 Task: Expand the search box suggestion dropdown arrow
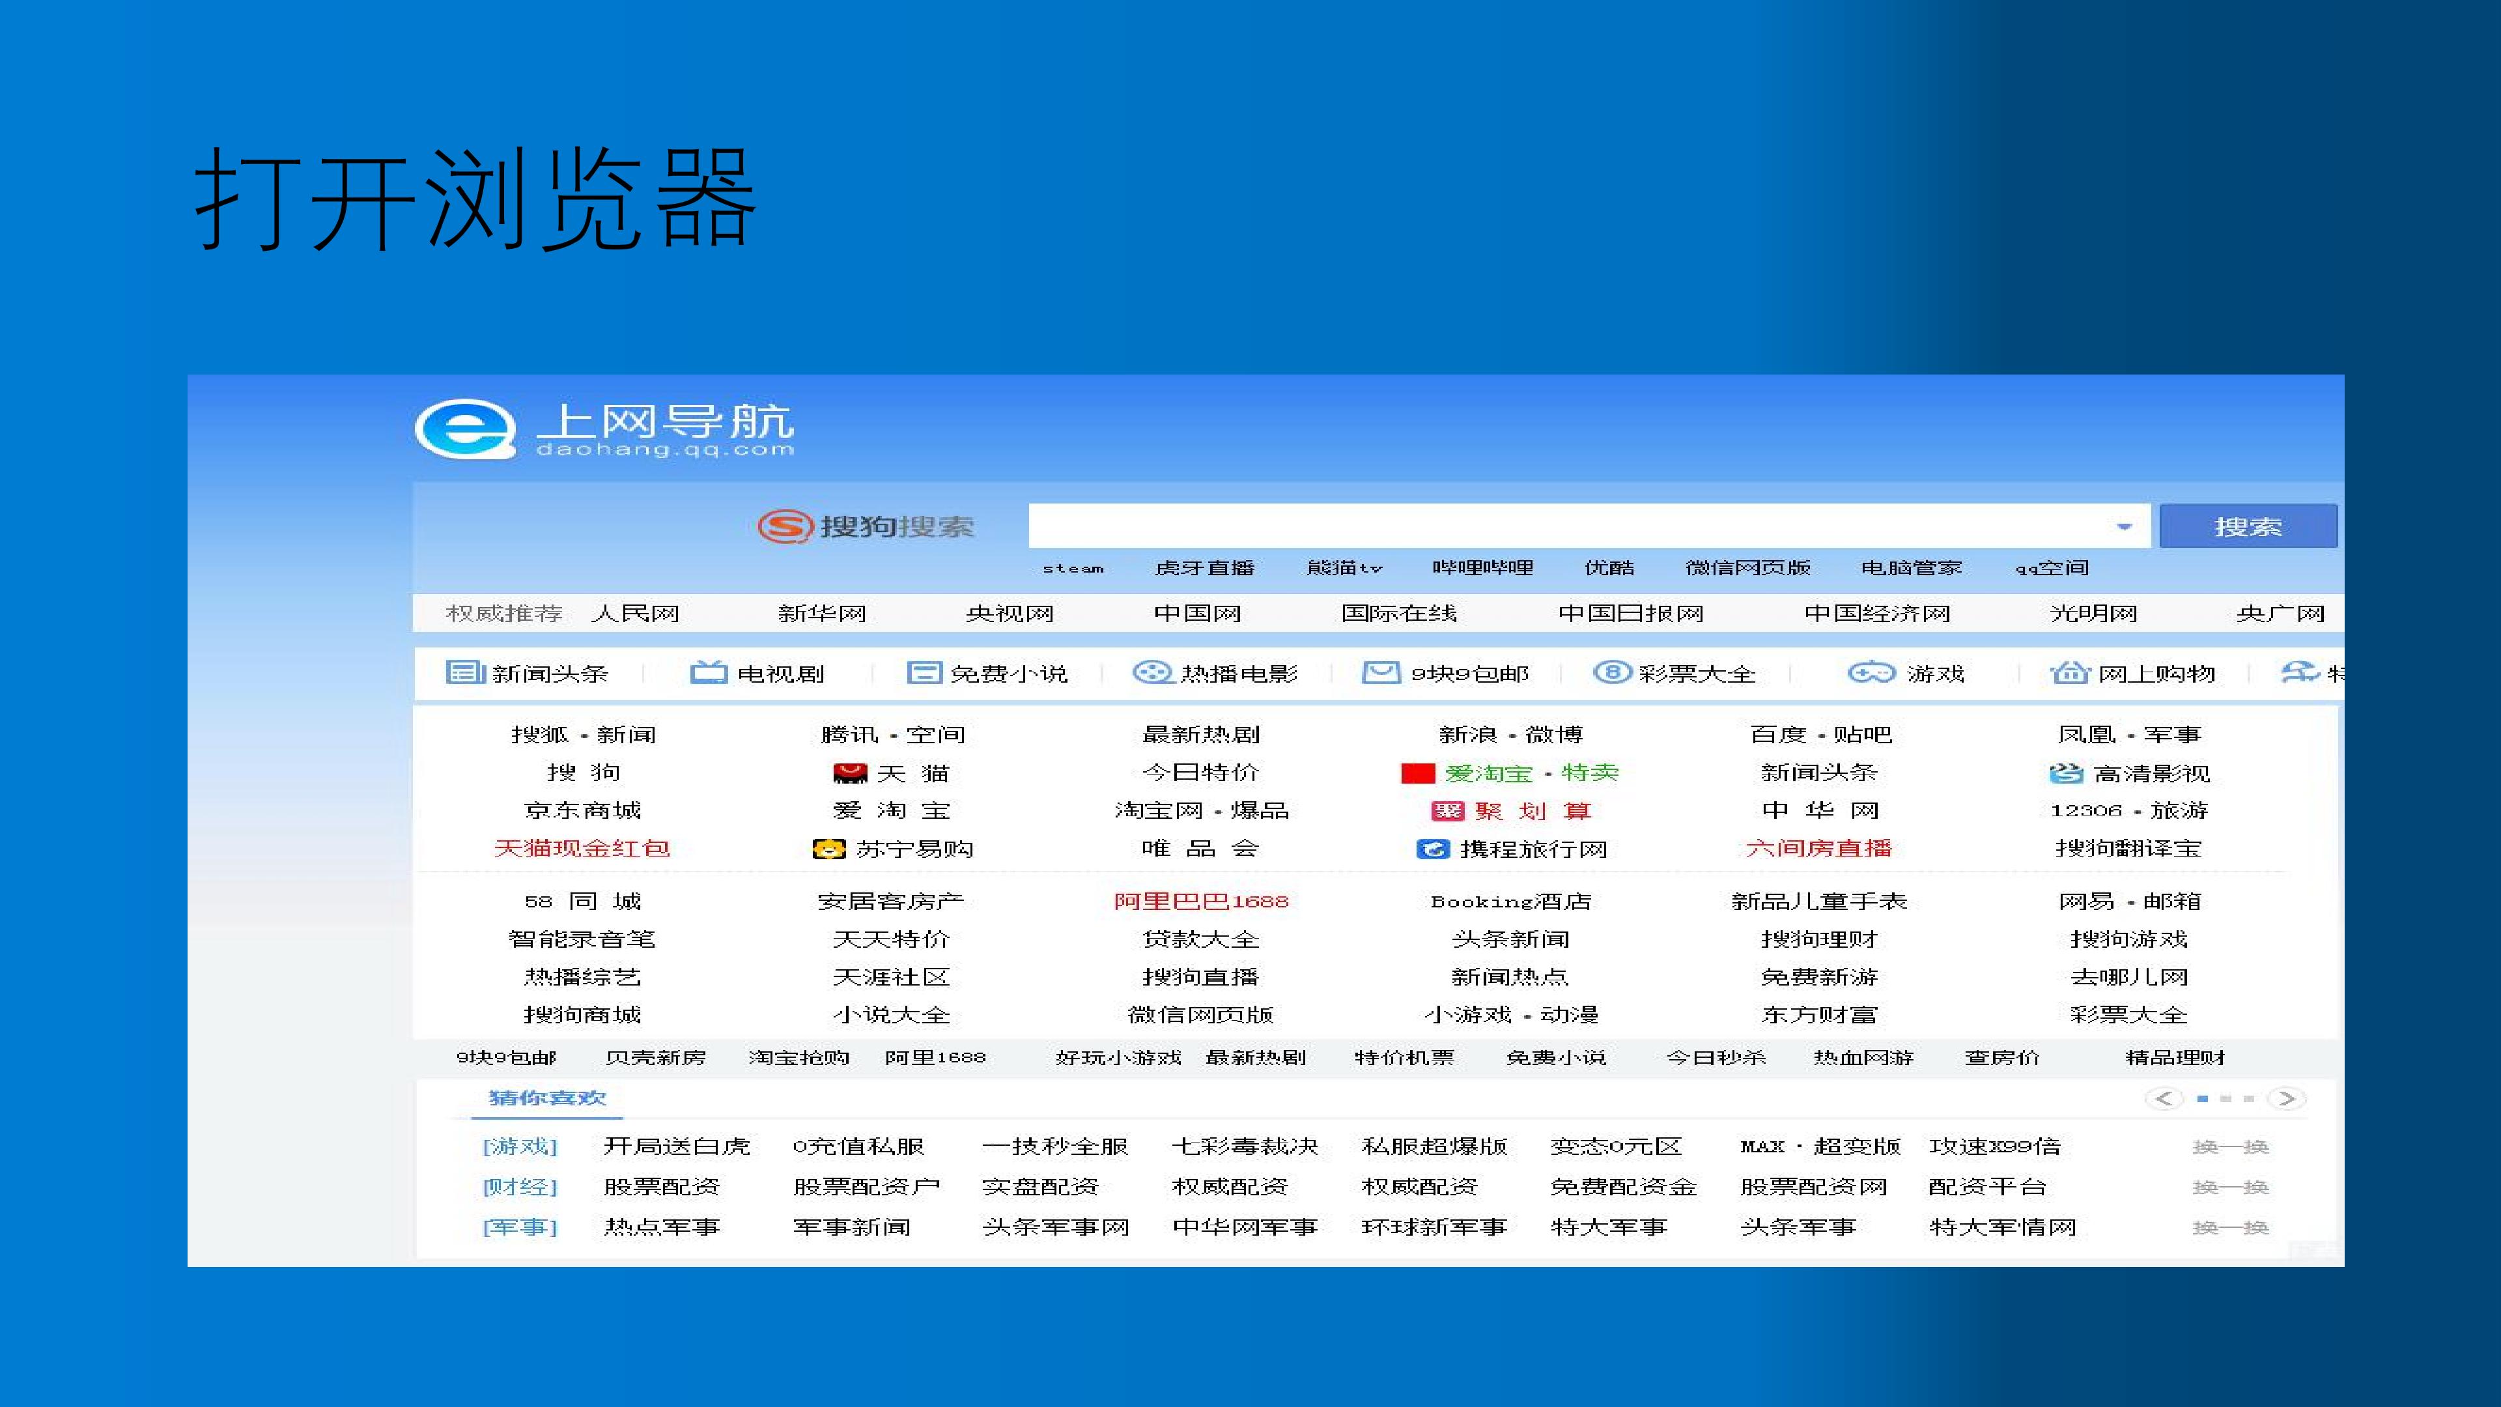[2125, 526]
